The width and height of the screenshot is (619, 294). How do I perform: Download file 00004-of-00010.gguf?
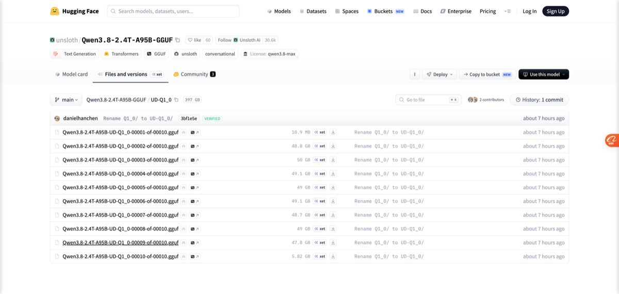tap(333, 174)
